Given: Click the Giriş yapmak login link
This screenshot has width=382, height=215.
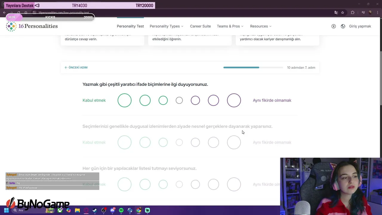Looking at the screenshot, I should coord(360,26).
